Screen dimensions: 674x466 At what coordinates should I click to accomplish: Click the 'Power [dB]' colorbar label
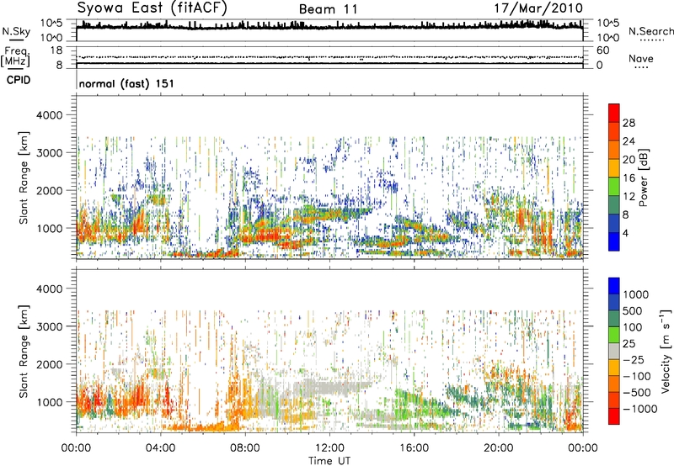(x=644, y=178)
